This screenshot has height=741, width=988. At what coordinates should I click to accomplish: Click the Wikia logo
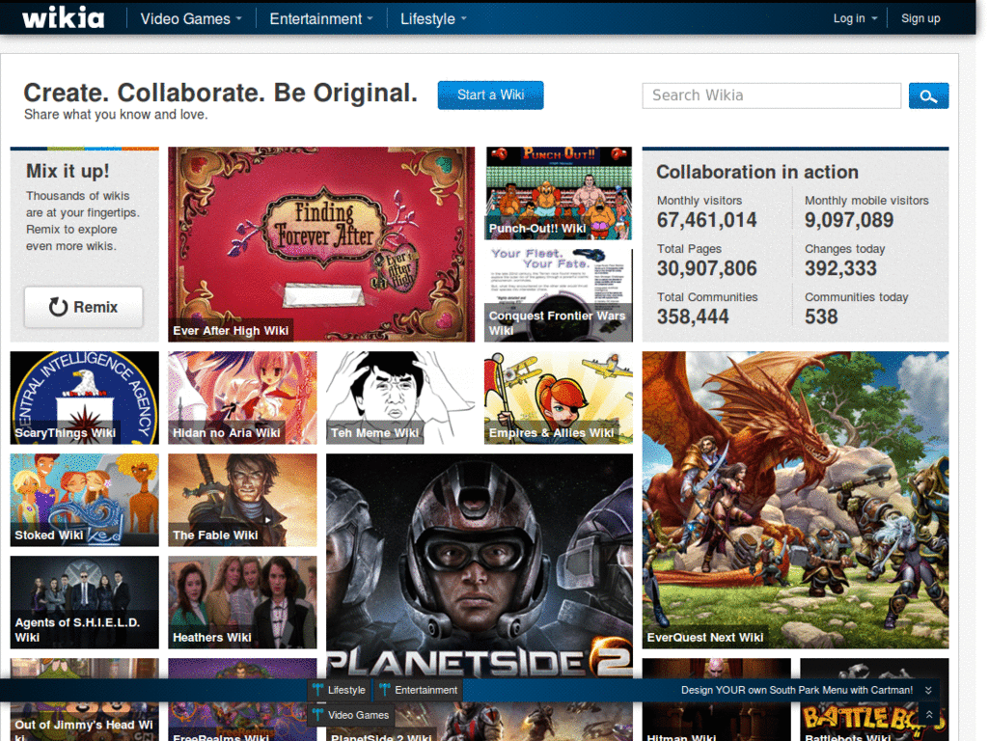coord(62,16)
